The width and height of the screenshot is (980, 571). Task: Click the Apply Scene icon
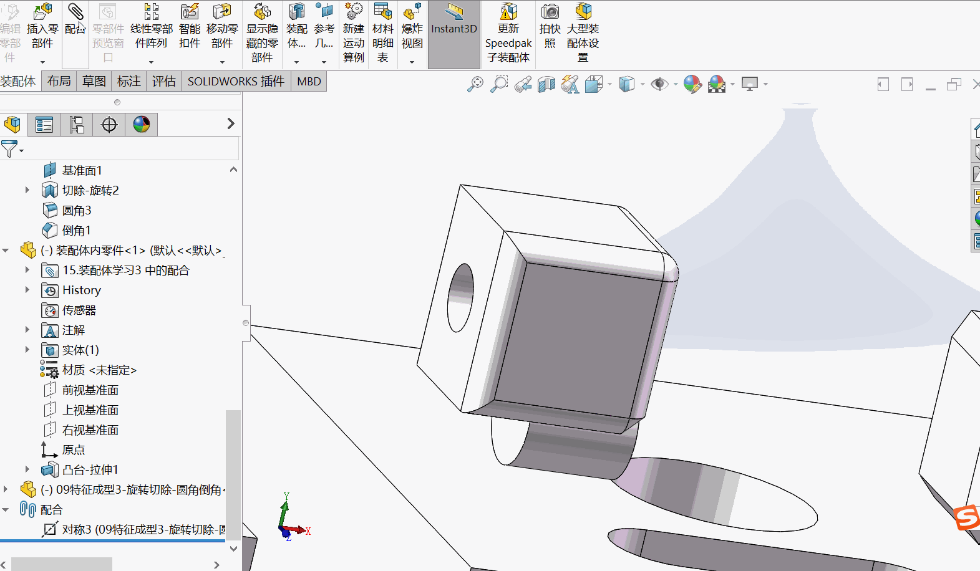pyautogui.click(x=717, y=84)
